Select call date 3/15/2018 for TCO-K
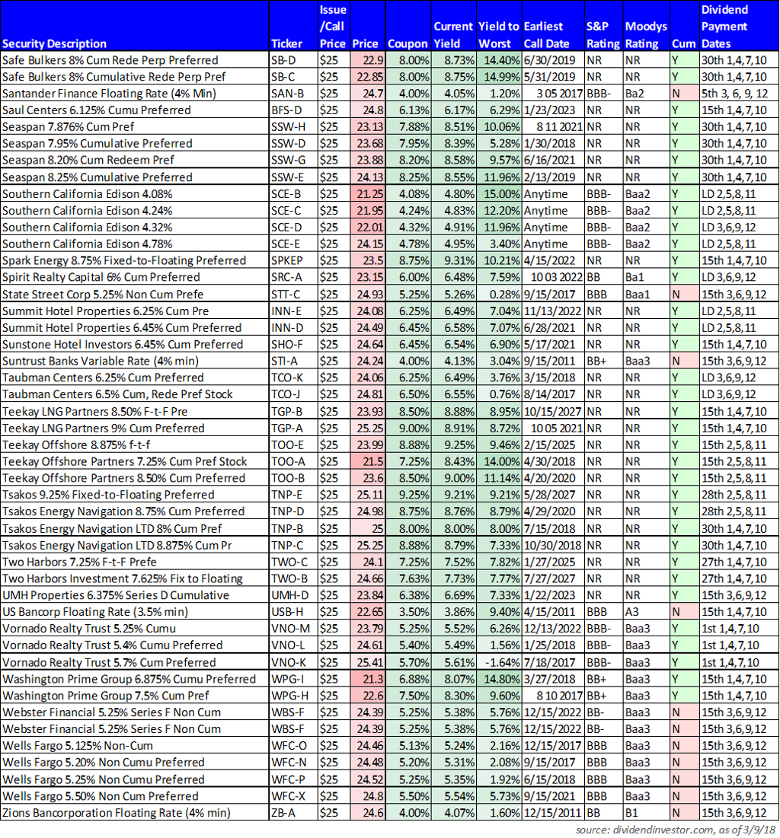Viewport: 780px width, 838px height. point(553,378)
